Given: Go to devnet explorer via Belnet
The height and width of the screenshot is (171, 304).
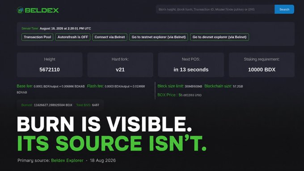Looking at the screenshot, I should [220, 37].
